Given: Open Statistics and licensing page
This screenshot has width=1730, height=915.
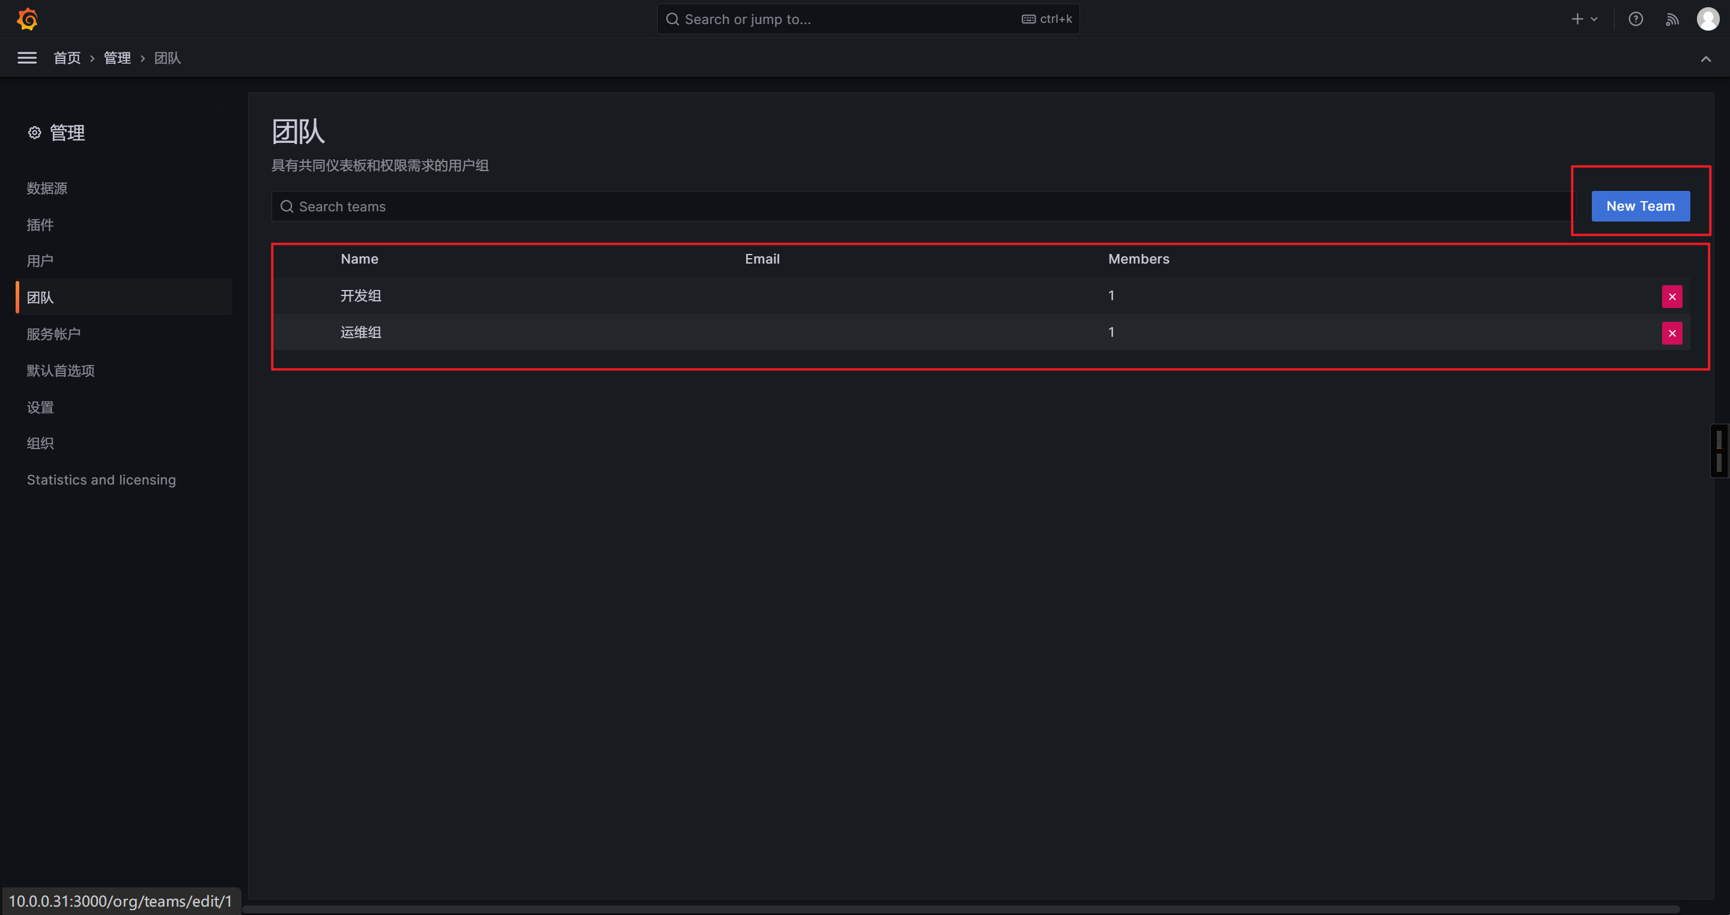Looking at the screenshot, I should [101, 479].
